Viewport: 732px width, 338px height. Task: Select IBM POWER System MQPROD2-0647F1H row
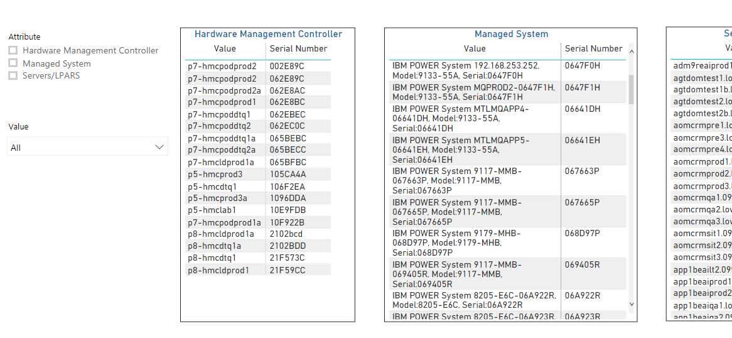point(508,92)
